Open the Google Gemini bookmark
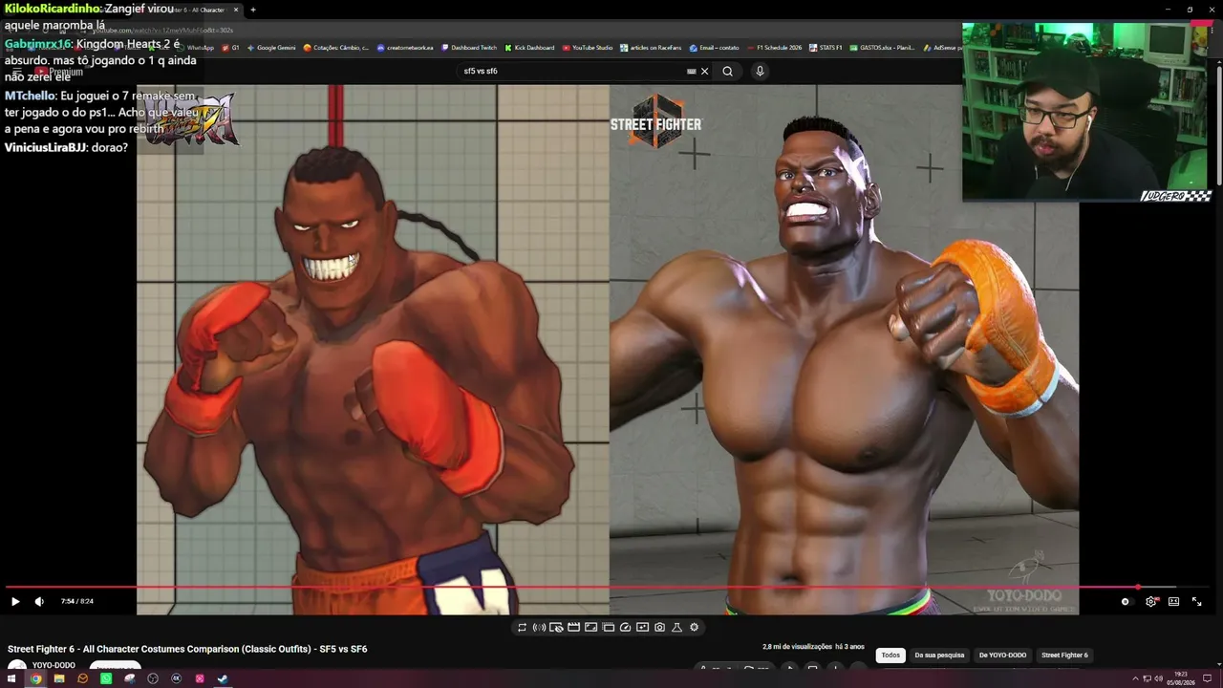The width and height of the screenshot is (1223, 688). (x=271, y=47)
